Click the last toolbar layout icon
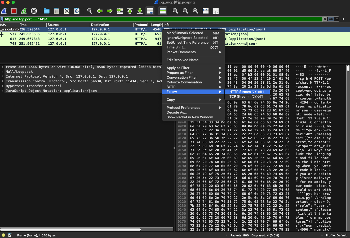350x238 pixels. coord(216,11)
